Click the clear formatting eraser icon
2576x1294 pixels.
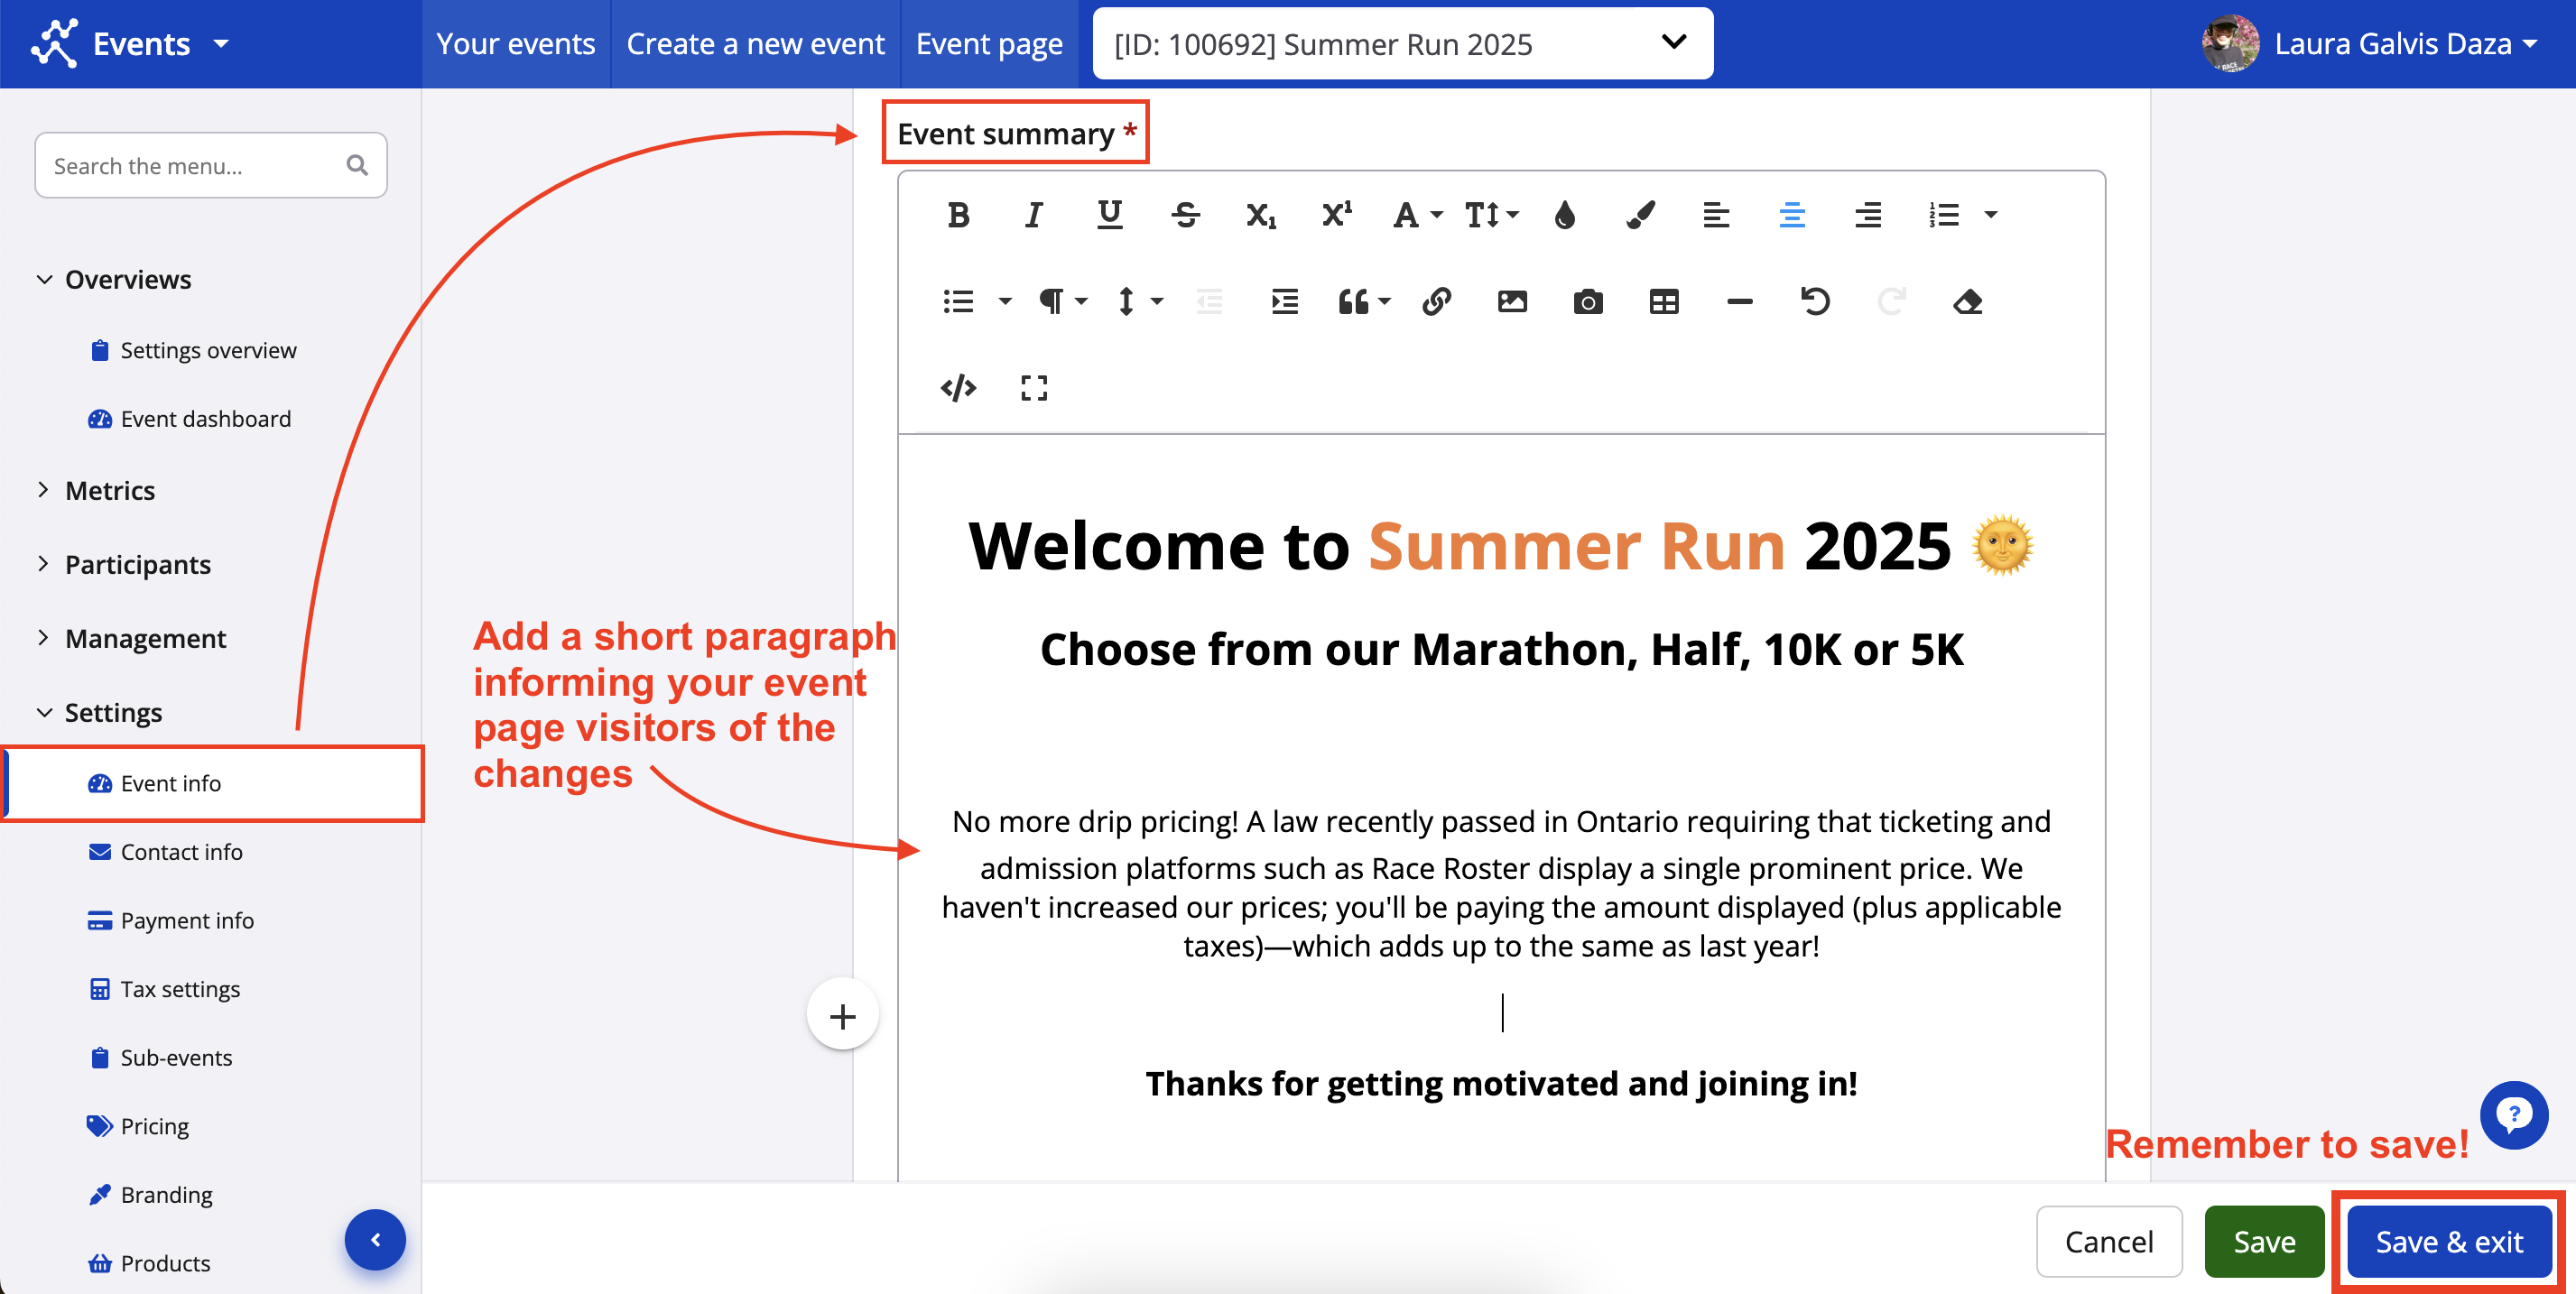point(1967,301)
